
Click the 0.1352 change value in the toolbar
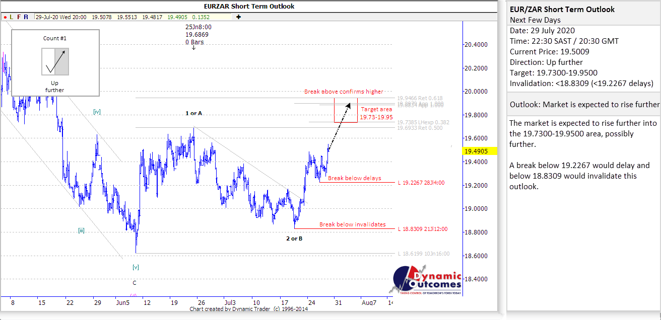(202, 17)
